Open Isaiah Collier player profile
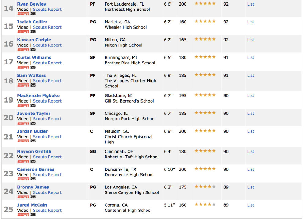306x221 pixels. (x=32, y=22)
